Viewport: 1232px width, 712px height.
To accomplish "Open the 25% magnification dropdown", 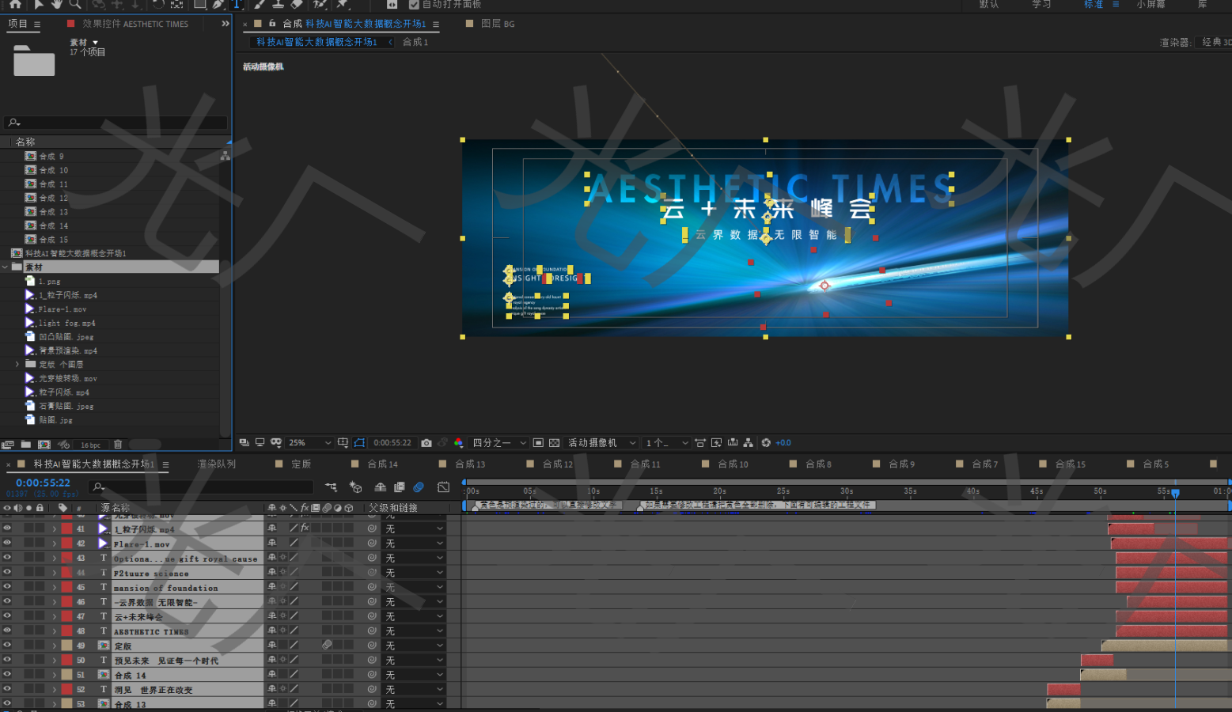I will (309, 443).
